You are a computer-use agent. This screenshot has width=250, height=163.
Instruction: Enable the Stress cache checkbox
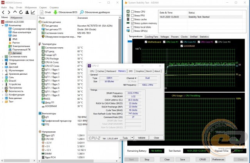(x=132, y=19)
